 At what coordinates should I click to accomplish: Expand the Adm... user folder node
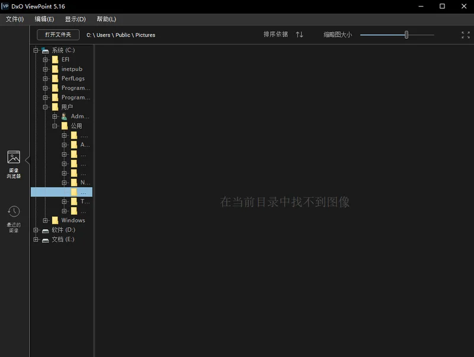click(x=55, y=116)
